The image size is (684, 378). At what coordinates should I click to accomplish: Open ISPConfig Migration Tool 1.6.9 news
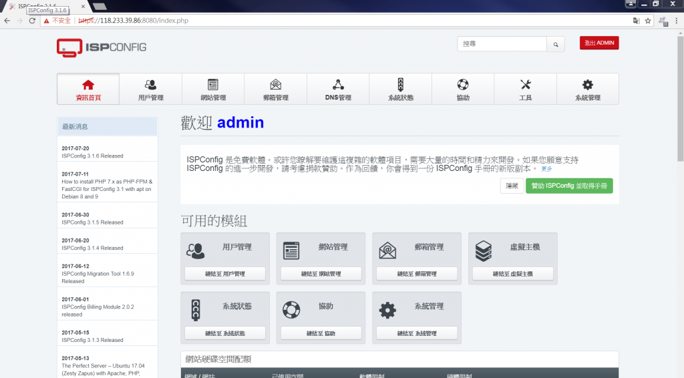pyautogui.click(x=98, y=277)
